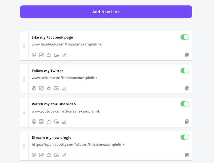Delete the Facebook page link
This screenshot has width=214, height=163.
(187, 55)
